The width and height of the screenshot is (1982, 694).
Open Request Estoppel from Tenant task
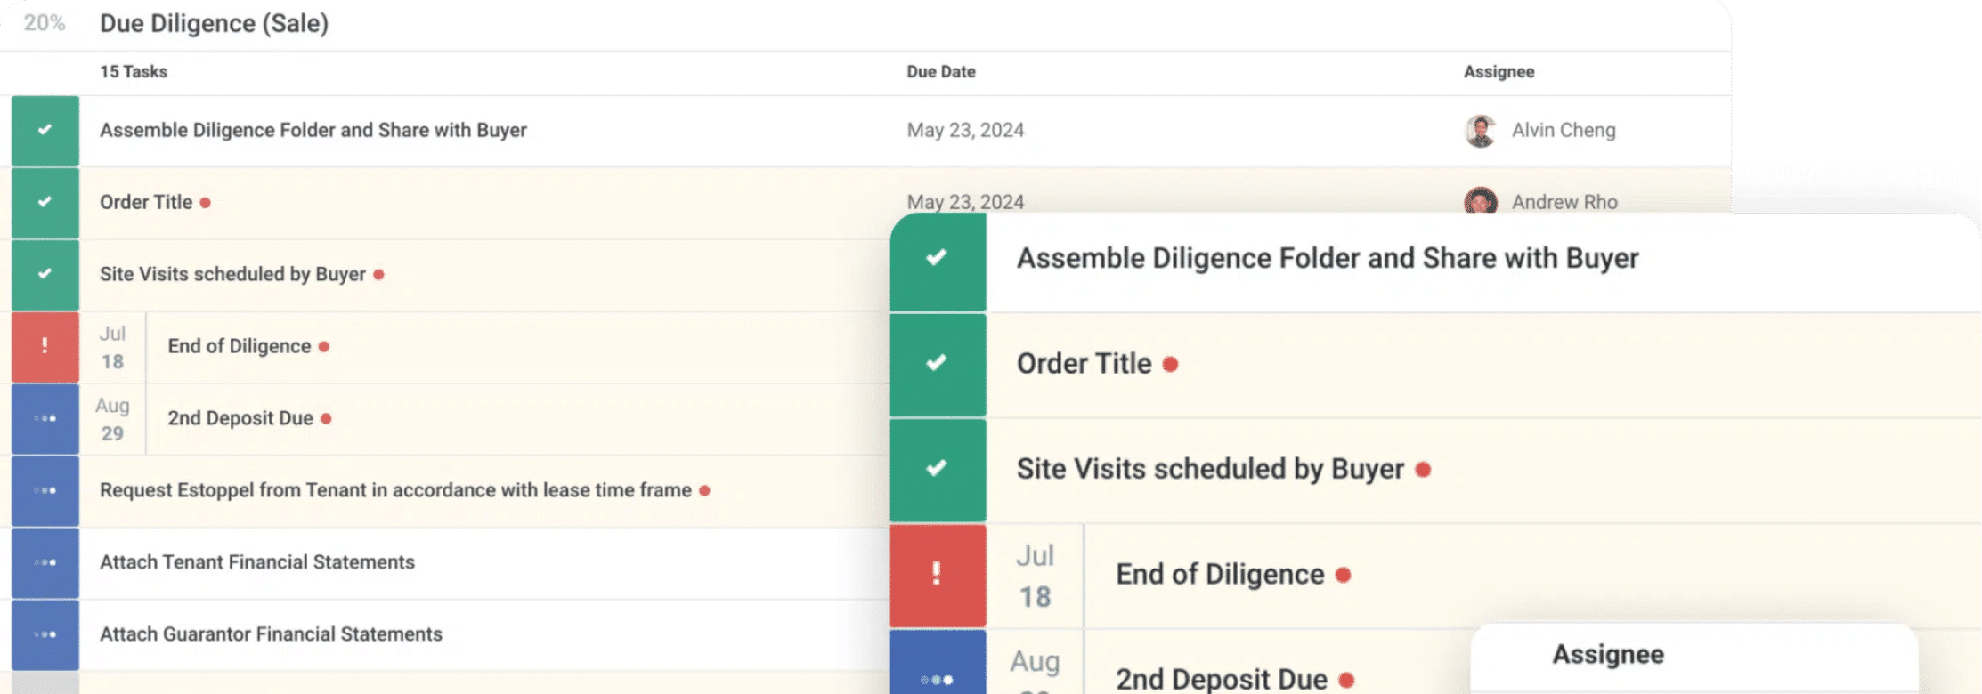tap(395, 491)
